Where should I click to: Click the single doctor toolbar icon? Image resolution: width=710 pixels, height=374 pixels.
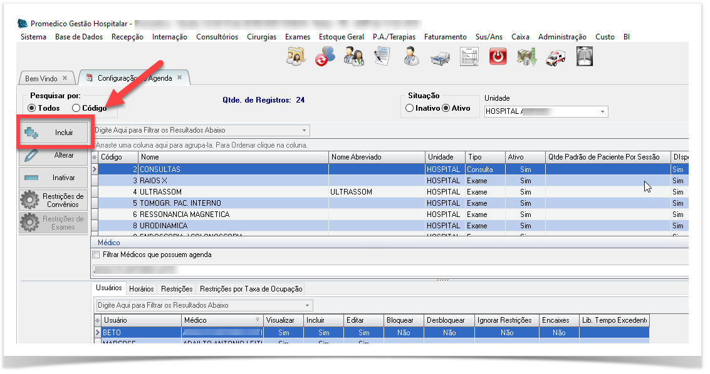[x=411, y=58]
